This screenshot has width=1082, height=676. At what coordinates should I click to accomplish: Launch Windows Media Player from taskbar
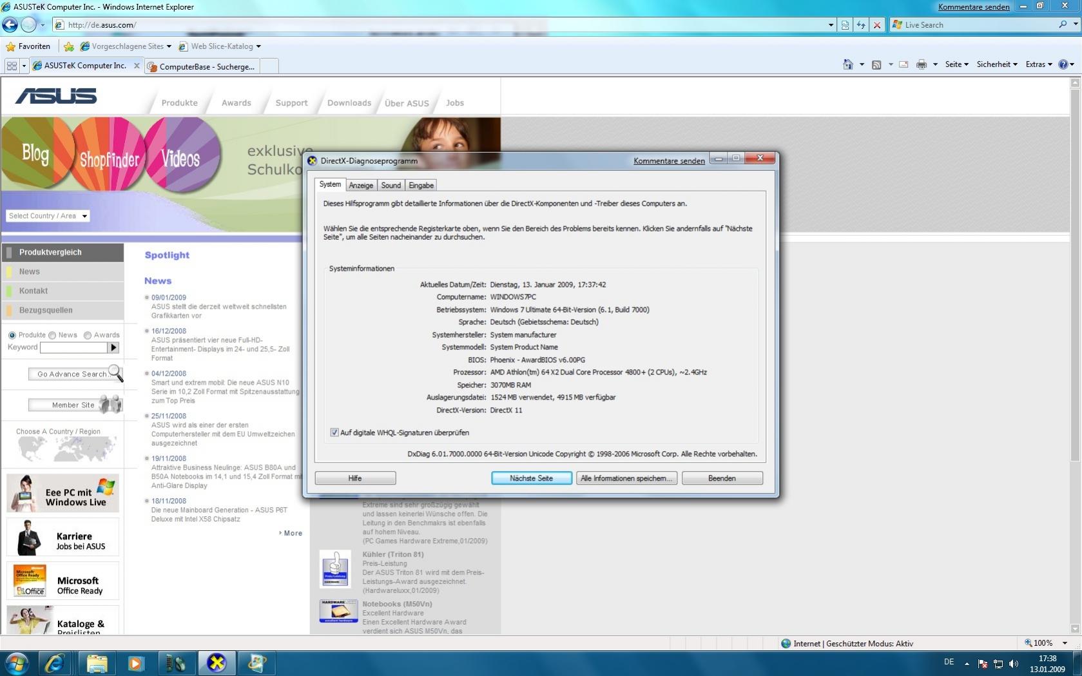[x=136, y=663]
